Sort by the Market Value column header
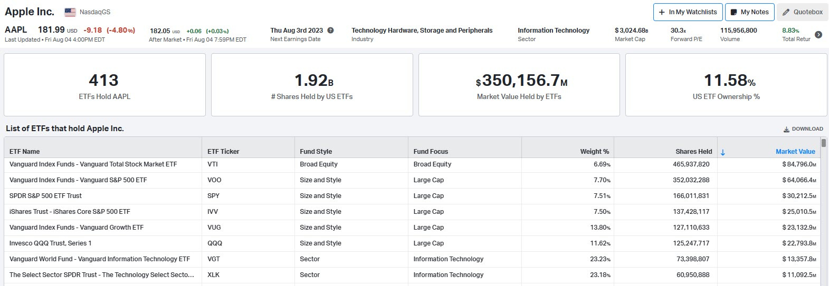 point(795,152)
